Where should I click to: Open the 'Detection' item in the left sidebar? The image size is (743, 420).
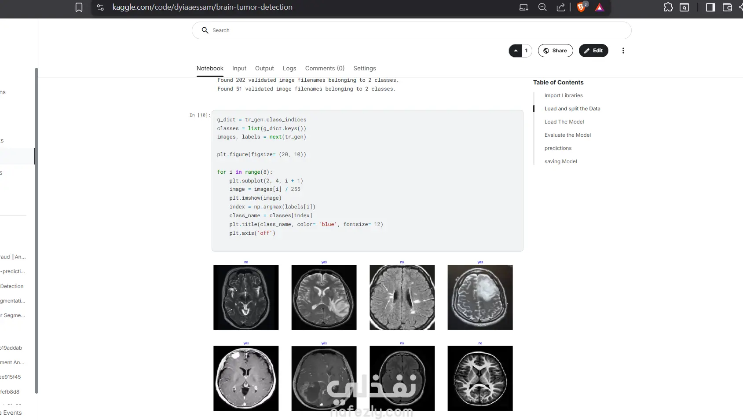pyautogui.click(x=12, y=286)
